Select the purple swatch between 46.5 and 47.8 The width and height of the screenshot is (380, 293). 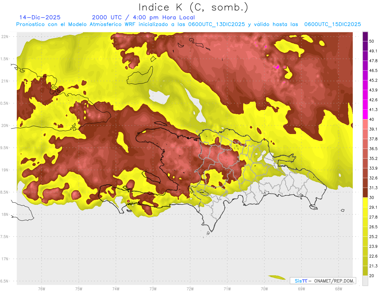[x=365, y=66]
